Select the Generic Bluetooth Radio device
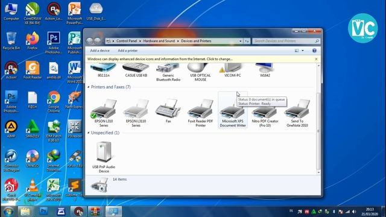 [168, 72]
